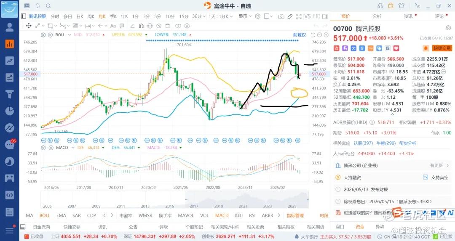Viewport: 455px width, 241px height.
Task: Select the KDJ indicator
Action: tap(239, 216)
